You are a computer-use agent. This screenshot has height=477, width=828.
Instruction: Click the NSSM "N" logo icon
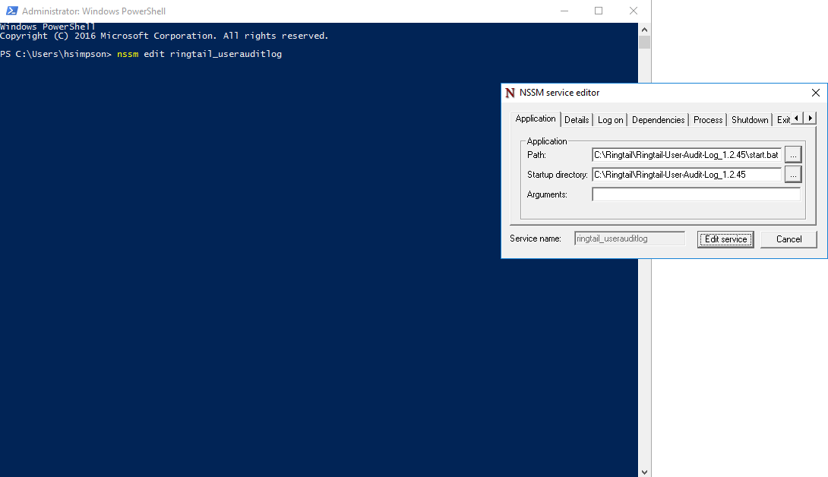[x=510, y=93]
